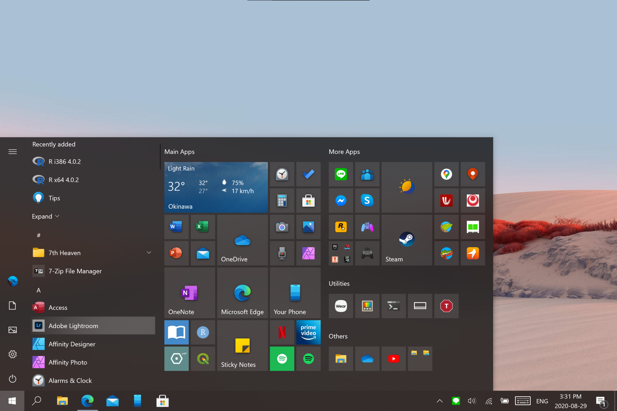The width and height of the screenshot is (617, 411).
Task: Open the Microsoft To Do checkmark tile
Action: pyautogui.click(x=308, y=174)
